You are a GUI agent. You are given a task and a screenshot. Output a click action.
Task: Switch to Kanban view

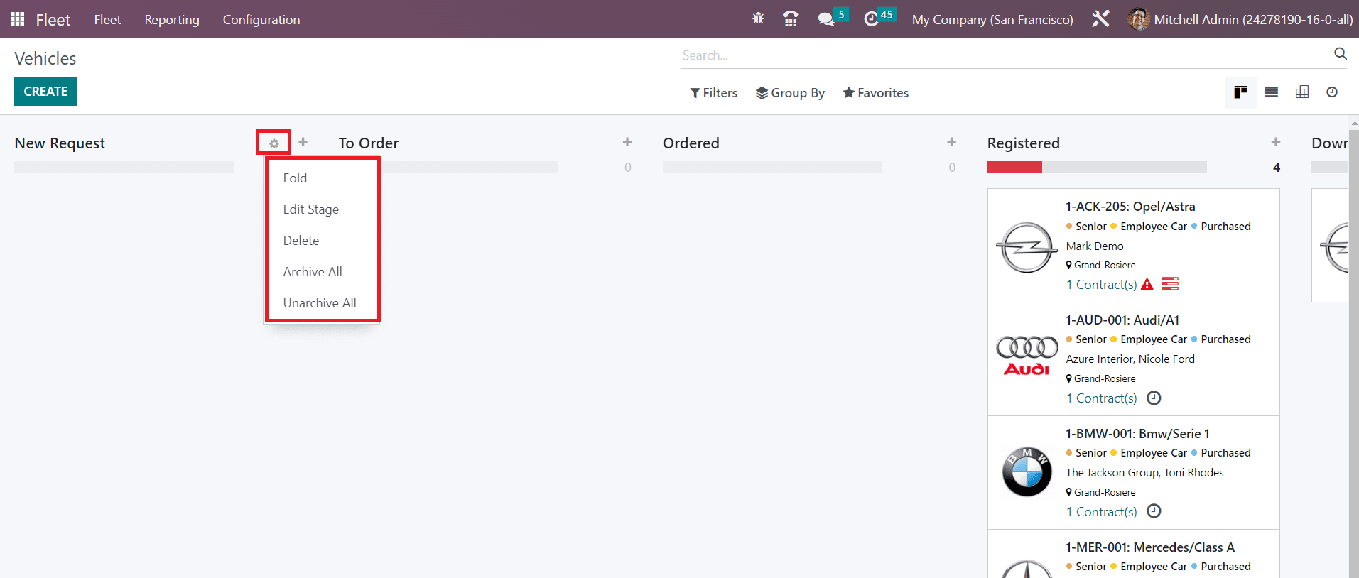point(1240,92)
